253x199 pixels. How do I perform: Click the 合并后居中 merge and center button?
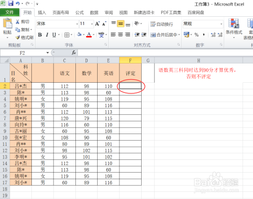pos(163,35)
